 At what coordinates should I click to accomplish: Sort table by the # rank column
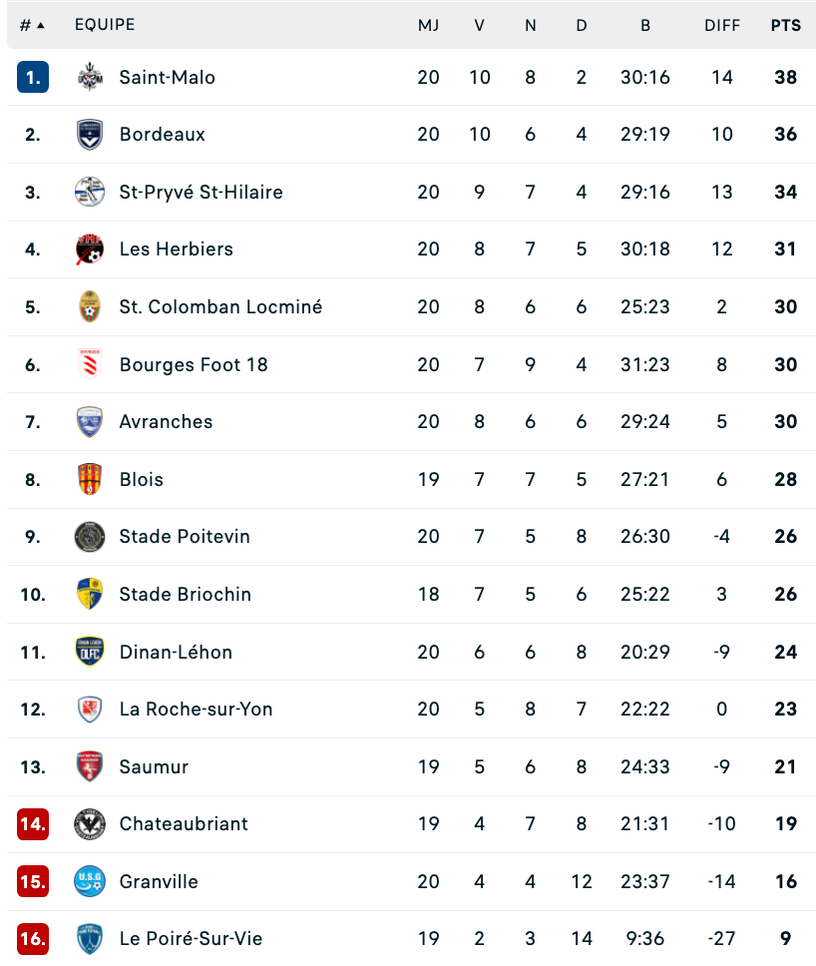click(32, 25)
